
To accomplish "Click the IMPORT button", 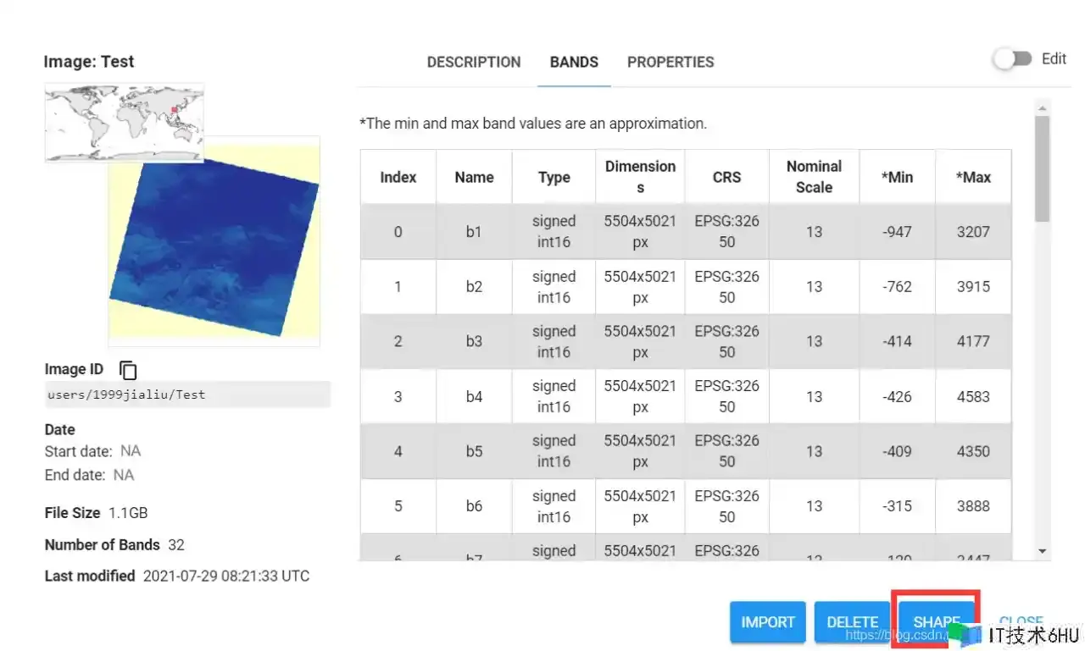I will (768, 622).
